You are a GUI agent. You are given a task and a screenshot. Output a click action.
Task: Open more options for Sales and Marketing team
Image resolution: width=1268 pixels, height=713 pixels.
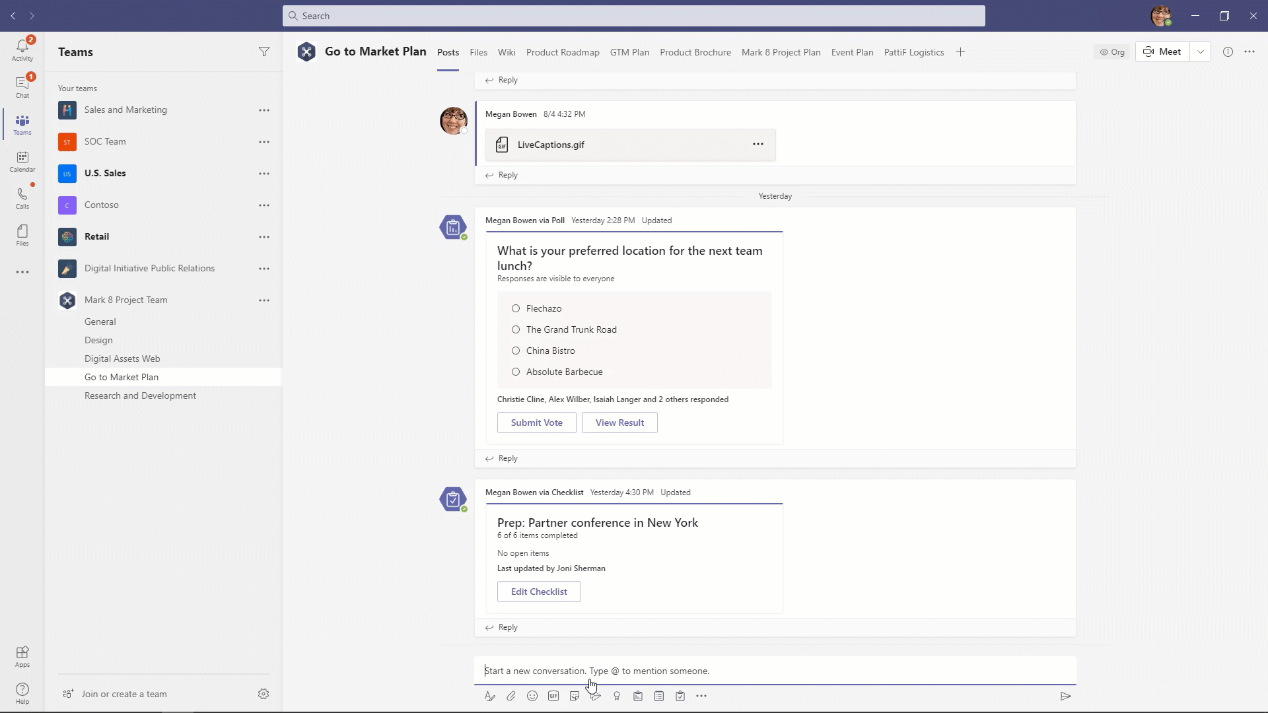click(x=264, y=110)
